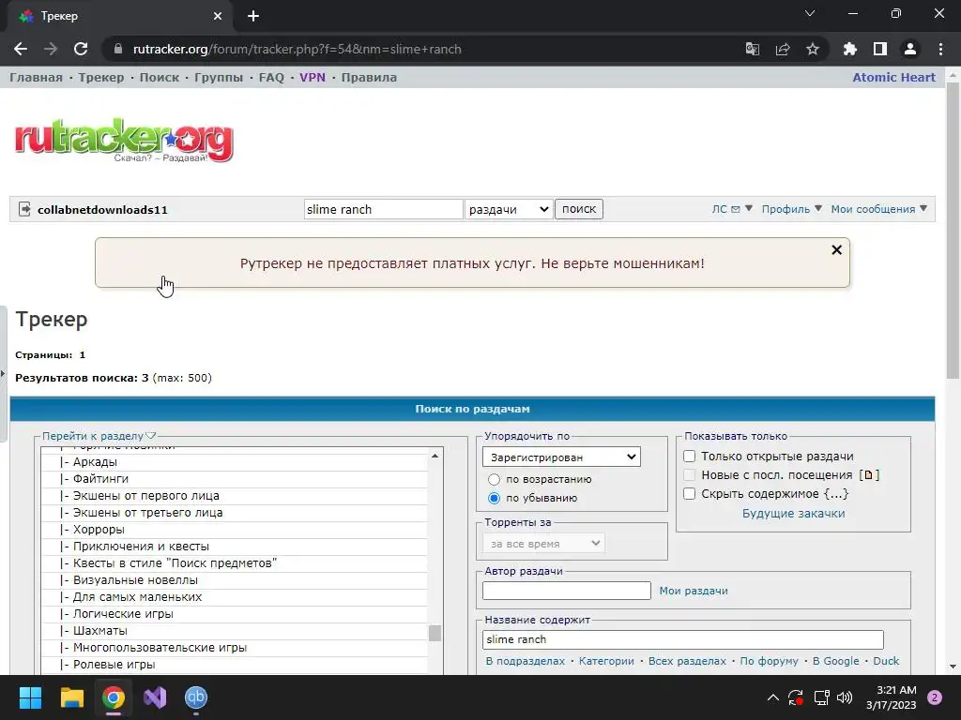Dismiss the Рутрекер warning banner with X
Image resolution: width=961 pixels, height=720 pixels.
coord(836,249)
